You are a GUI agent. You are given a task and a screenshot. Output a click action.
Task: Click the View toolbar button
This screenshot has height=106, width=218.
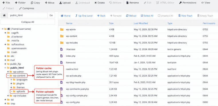pyautogui.click(x=206, y=3)
